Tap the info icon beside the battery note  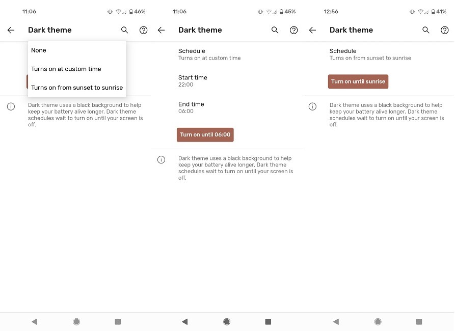tap(11, 106)
